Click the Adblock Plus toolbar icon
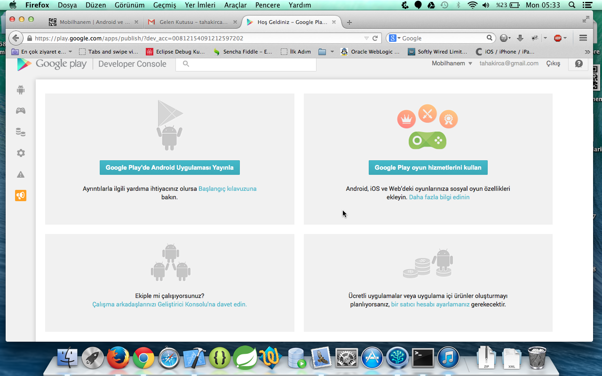 coord(558,38)
